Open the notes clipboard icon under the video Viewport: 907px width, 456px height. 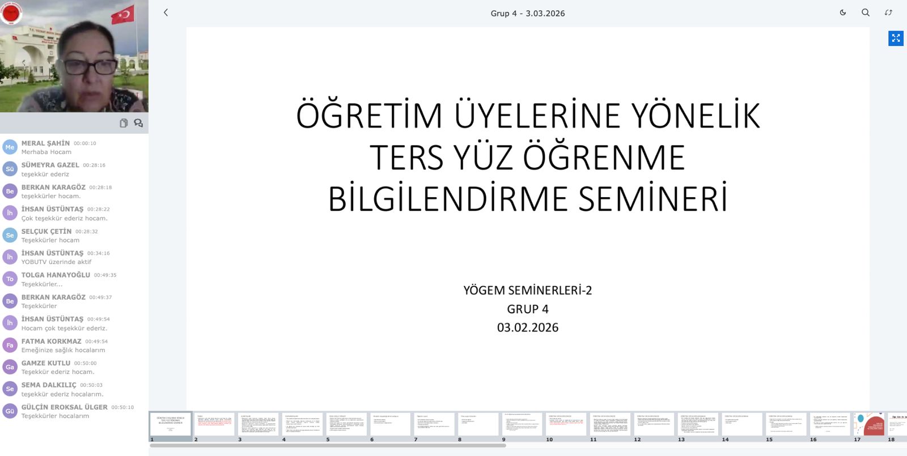(x=124, y=123)
